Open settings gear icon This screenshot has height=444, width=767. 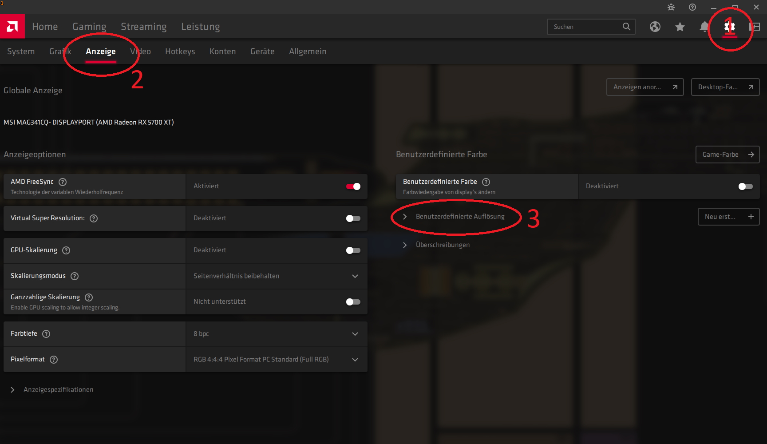730,27
